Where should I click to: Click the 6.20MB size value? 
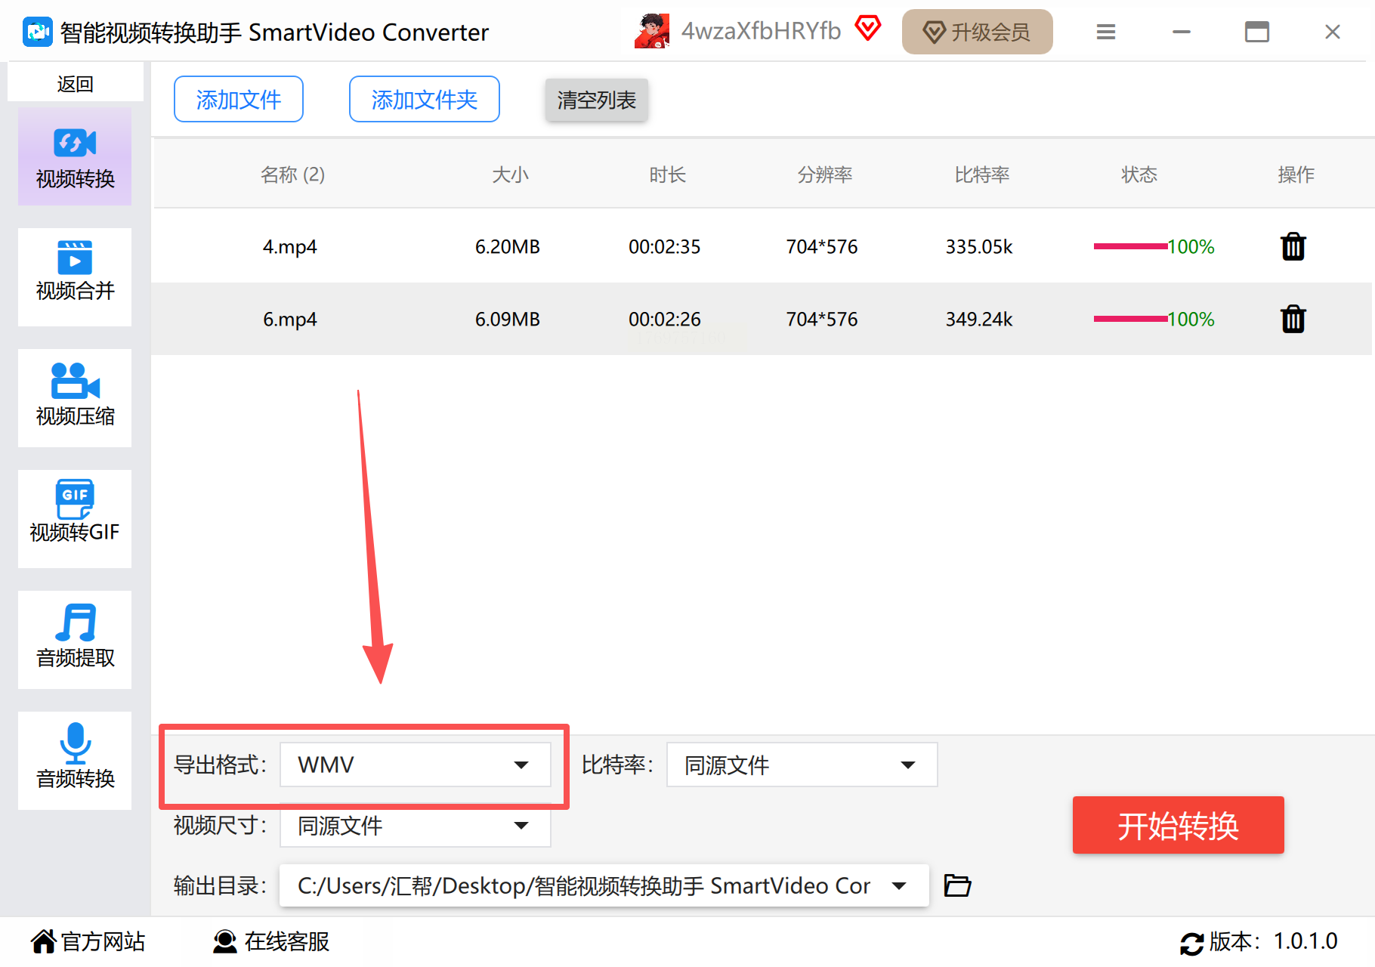tap(508, 247)
